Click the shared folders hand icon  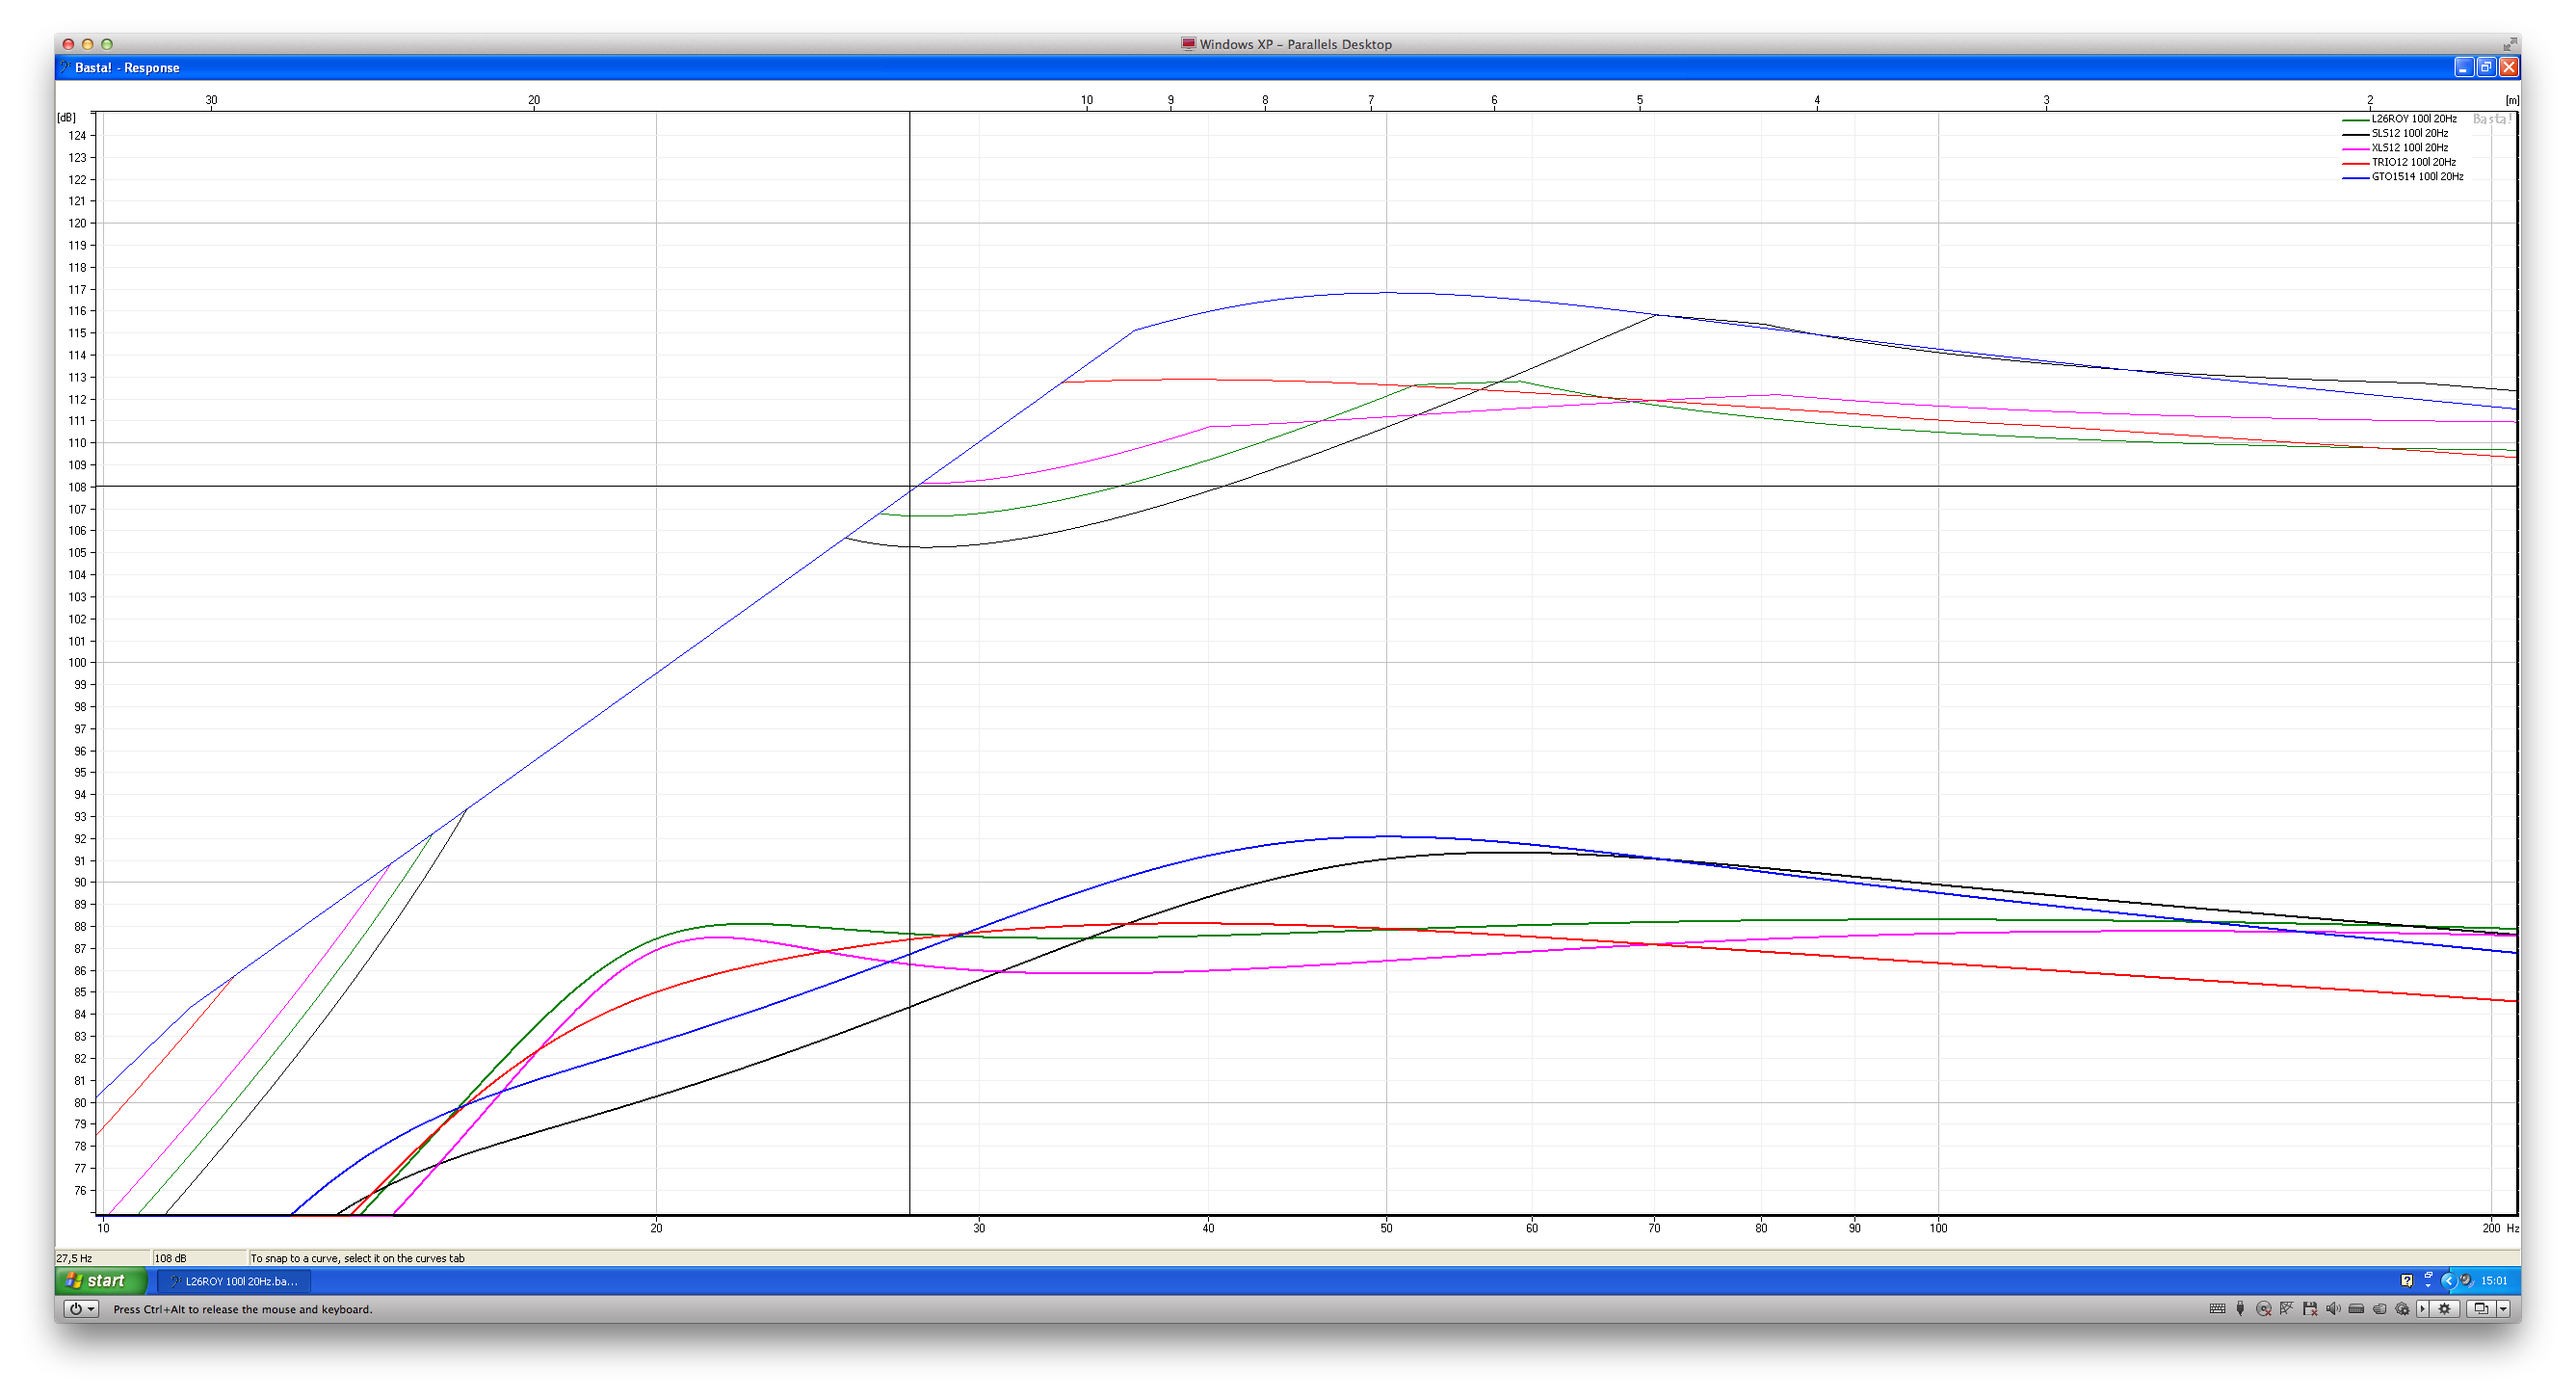[2380, 1308]
